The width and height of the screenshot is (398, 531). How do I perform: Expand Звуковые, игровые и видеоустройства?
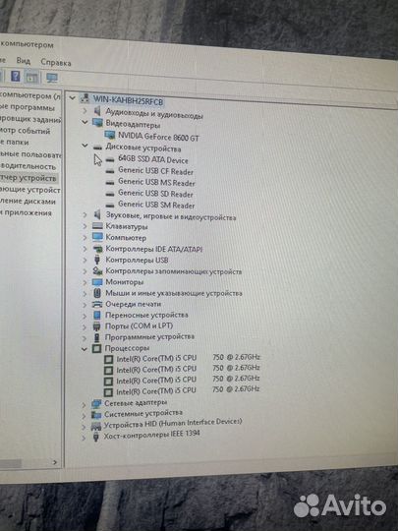pyautogui.click(x=85, y=215)
